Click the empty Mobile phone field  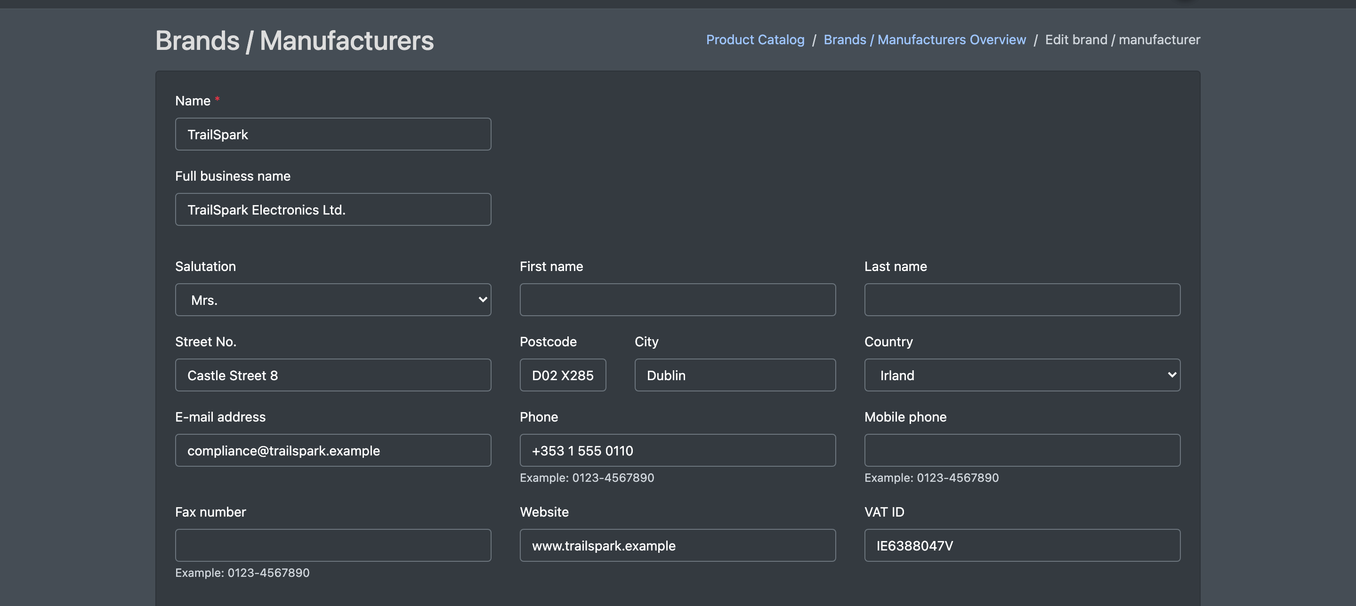click(x=1022, y=450)
